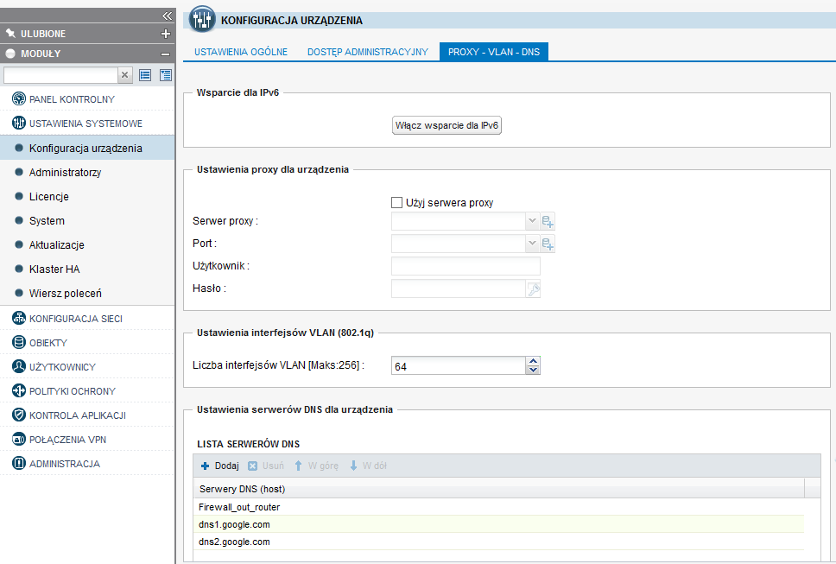Open KONFIGURACJA SIECI module label

pos(76,319)
